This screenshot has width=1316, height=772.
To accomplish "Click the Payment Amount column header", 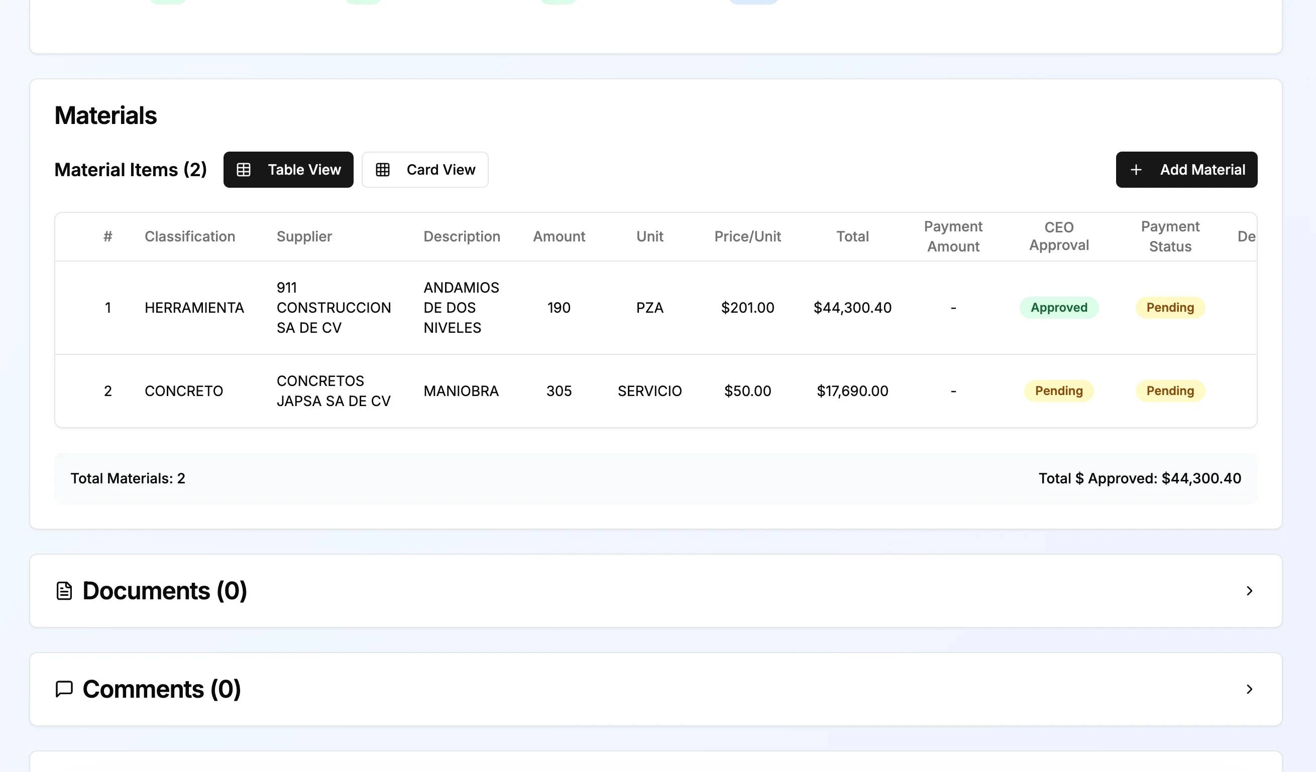I will 953,236.
